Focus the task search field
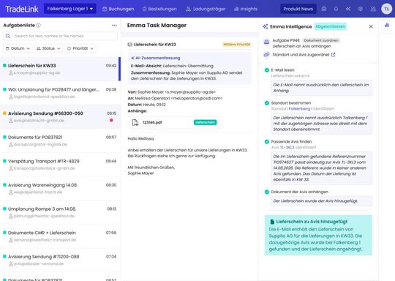The image size is (395, 281). 60,36
